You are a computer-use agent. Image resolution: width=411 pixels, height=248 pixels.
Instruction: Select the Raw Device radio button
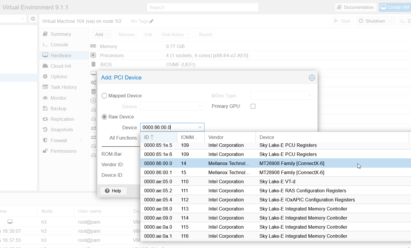(x=104, y=117)
